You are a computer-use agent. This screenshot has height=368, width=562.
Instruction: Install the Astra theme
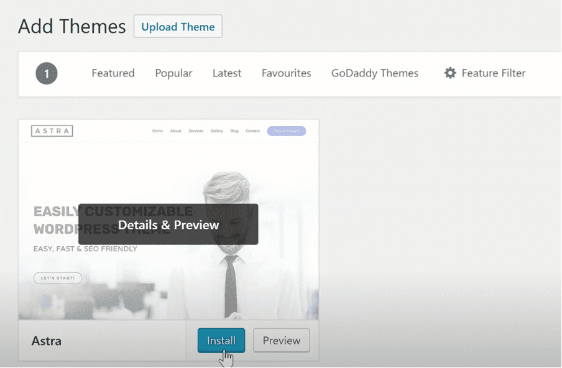[221, 340]
